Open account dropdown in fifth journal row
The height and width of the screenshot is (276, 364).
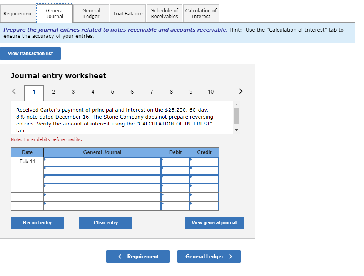102,197
